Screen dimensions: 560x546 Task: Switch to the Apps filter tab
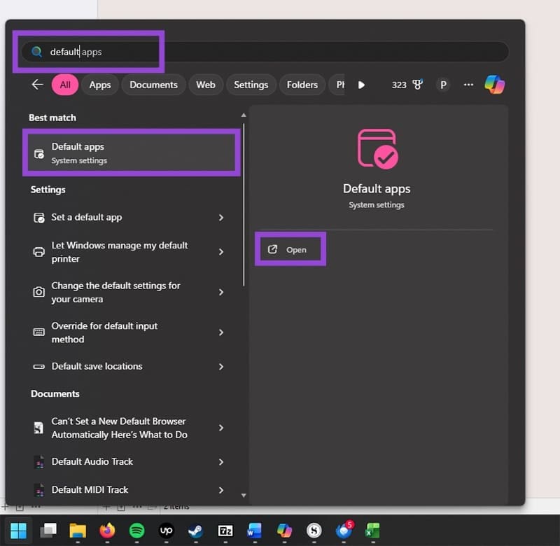(x=99, y=84)
